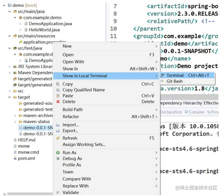Open the New submenu

tap(107, 46)
